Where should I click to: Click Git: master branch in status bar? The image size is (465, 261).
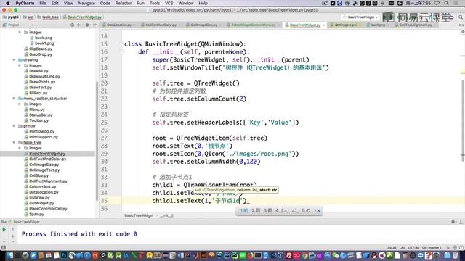click(x=432, y=247)
